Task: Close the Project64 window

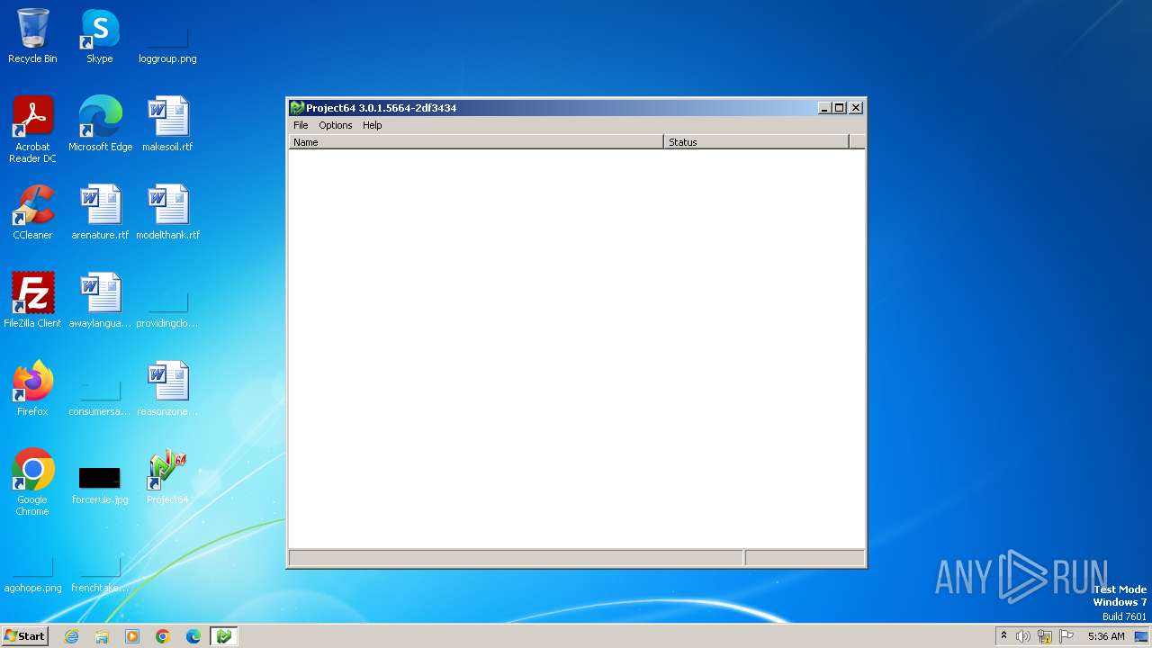Action: [856, 108]
